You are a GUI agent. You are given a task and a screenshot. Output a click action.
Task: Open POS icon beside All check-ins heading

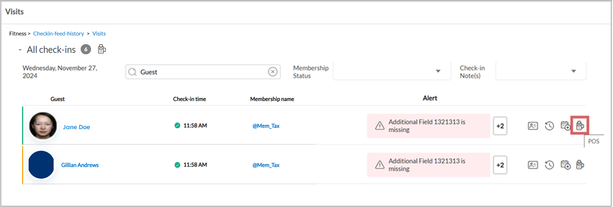102,49
